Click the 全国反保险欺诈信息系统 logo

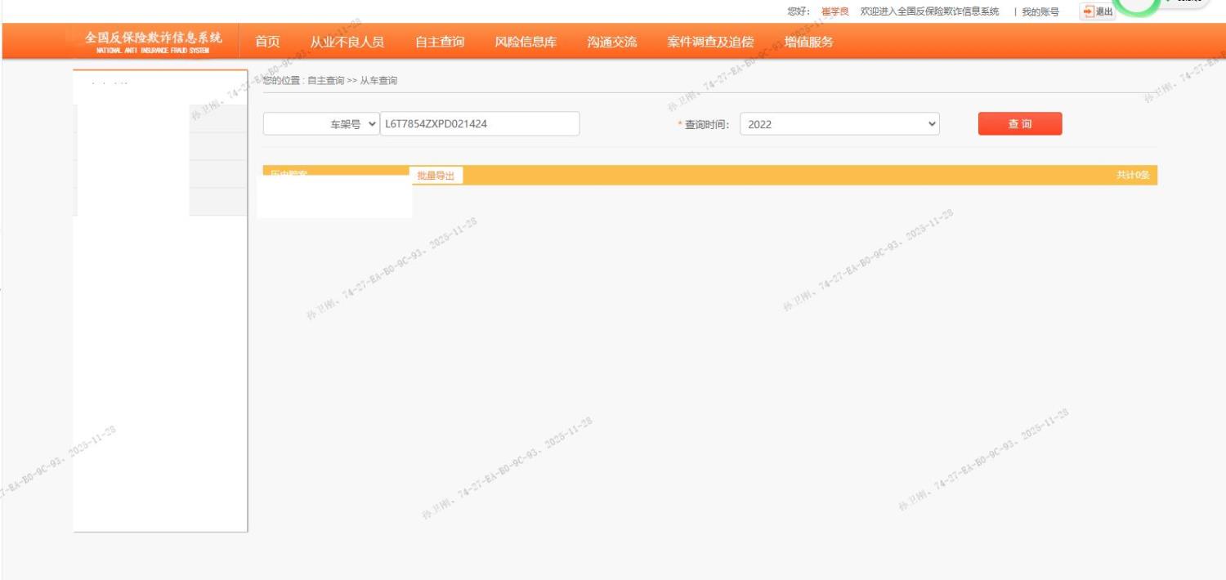point(153,42)
